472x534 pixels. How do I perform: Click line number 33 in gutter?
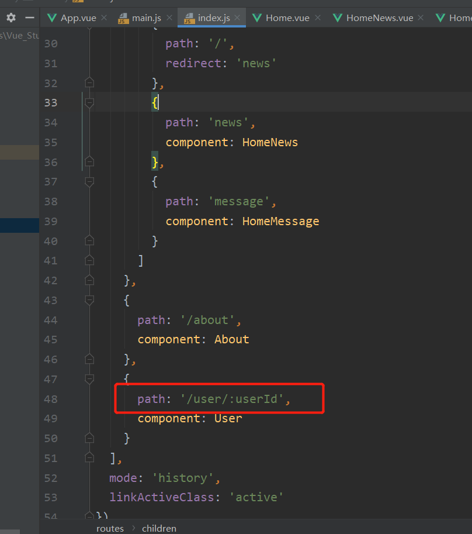point(51,102)
